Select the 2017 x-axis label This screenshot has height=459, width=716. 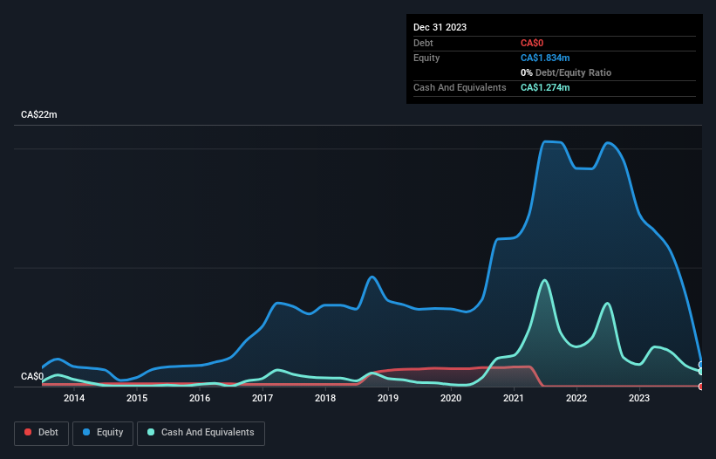(263, 398)
